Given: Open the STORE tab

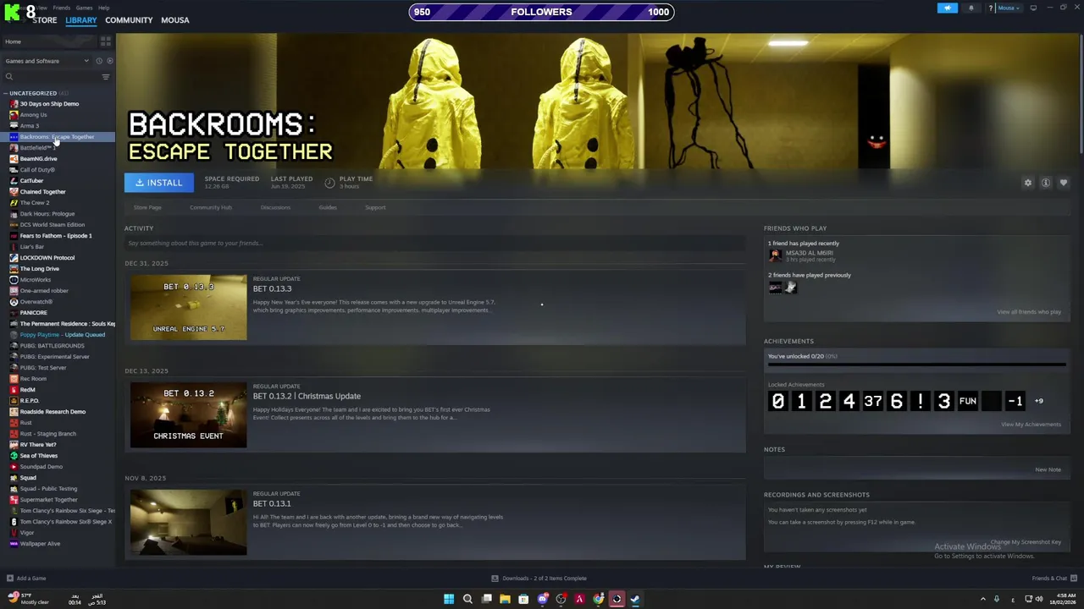Looking at the screenshot, I should point(44,20).
